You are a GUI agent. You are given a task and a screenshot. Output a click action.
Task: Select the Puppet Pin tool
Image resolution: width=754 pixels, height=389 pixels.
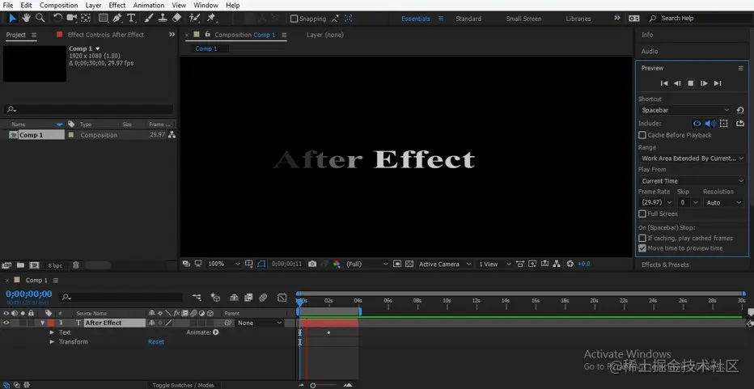coord(210,19)
